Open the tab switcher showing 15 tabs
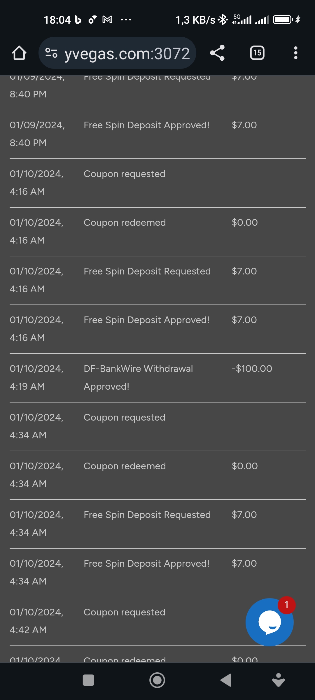The height and width of the screenshot is (700, 315). coord(257,53)
